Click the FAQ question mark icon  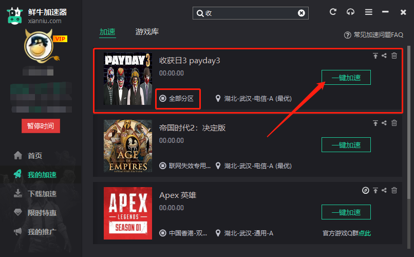point(347,35)
